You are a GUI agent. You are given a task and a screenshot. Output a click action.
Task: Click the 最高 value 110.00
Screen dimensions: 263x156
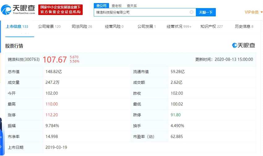52,104
